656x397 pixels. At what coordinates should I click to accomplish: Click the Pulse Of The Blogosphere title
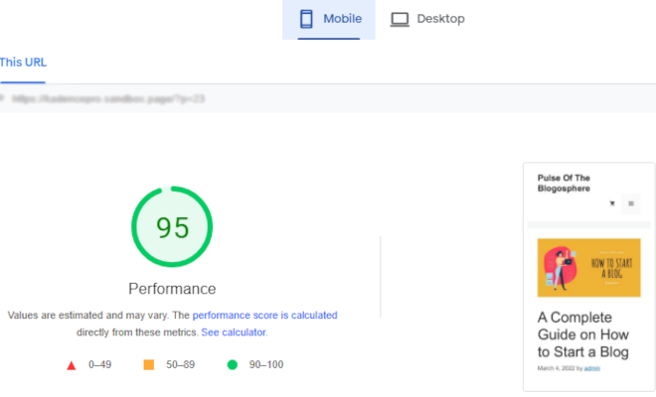(x=564, y=183)
